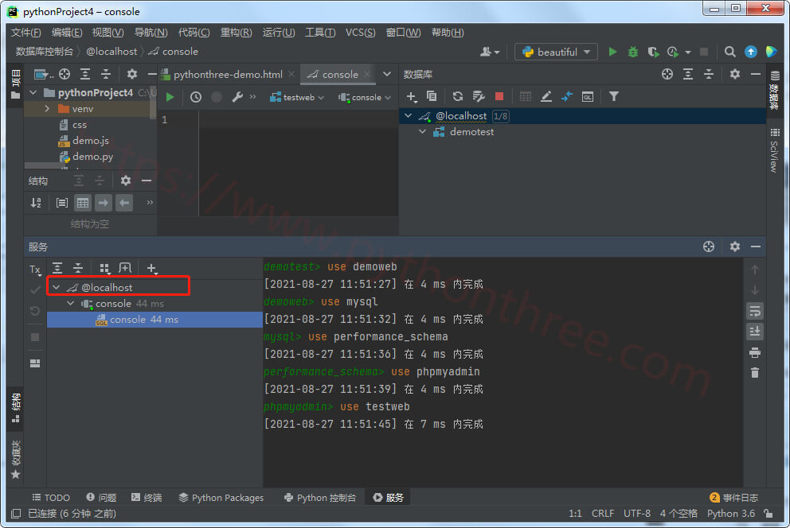Image resolution: width=790 pixels, height=528 pixels.
Task: Expand the venv folder
Action: tap(47, 109)
